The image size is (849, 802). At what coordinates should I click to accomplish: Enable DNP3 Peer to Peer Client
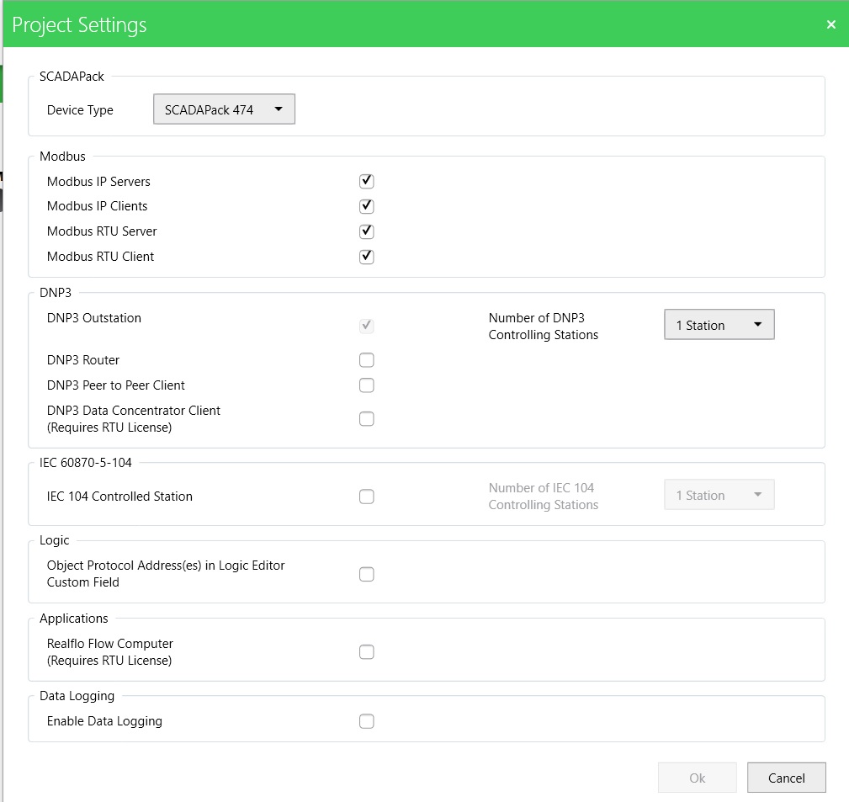click(367, 385)
